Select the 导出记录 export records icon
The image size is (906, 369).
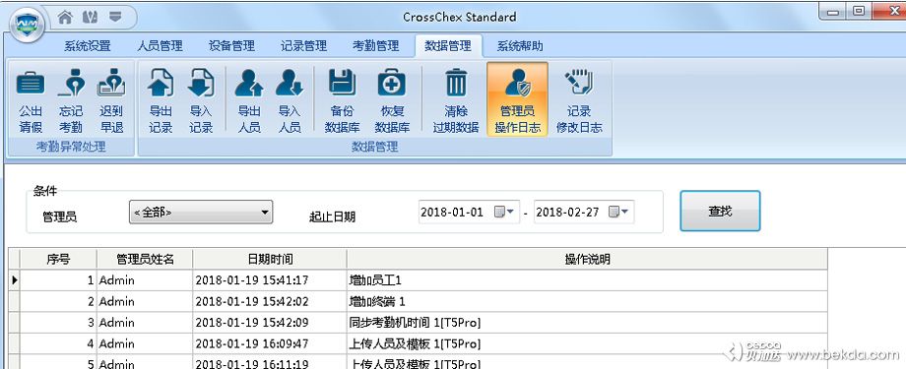pyautogui.click(x=161, y=101)
